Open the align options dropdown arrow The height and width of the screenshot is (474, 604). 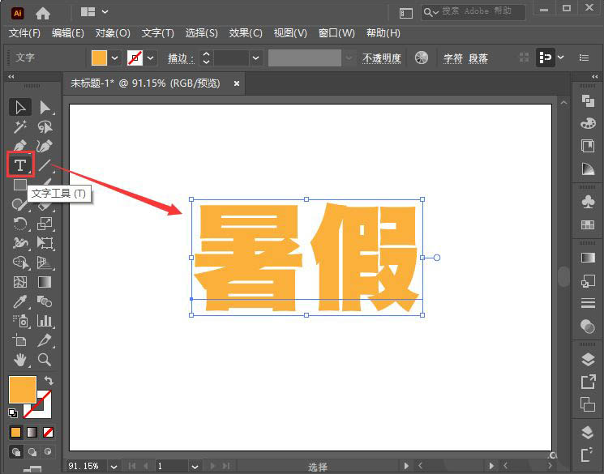tap(561, 58)
